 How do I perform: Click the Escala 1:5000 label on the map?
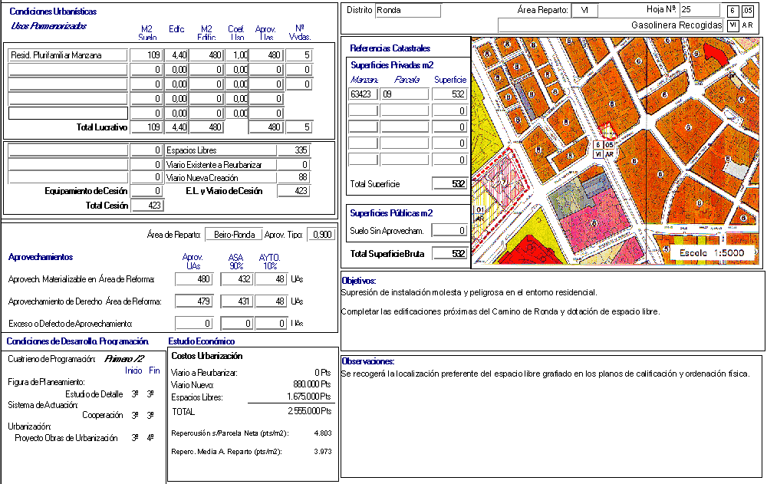[712, 253]
